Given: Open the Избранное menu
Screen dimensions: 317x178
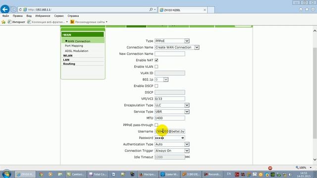Looking at the screenshot, I should pos(43,16).
